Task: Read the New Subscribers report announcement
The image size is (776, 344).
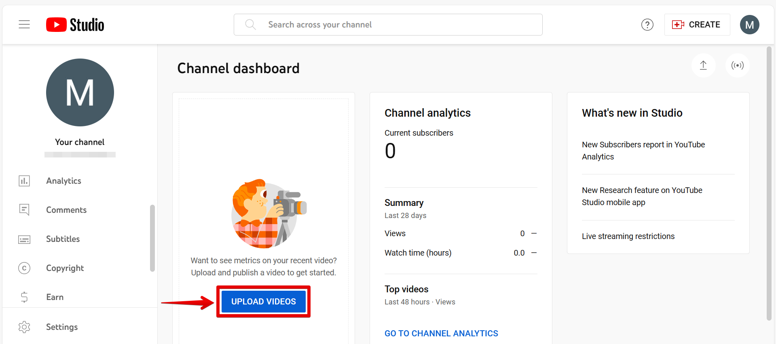Action: click(643, 151)
